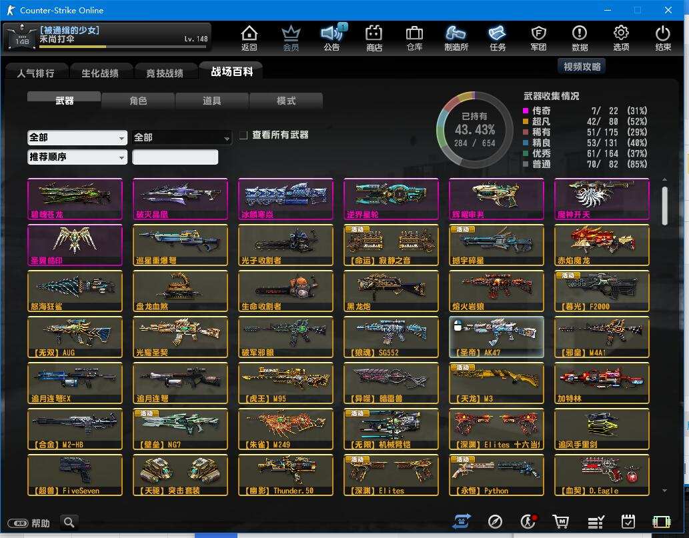Select the 模式 sub-tab
689x538 pixels.
tap(286, 101)
